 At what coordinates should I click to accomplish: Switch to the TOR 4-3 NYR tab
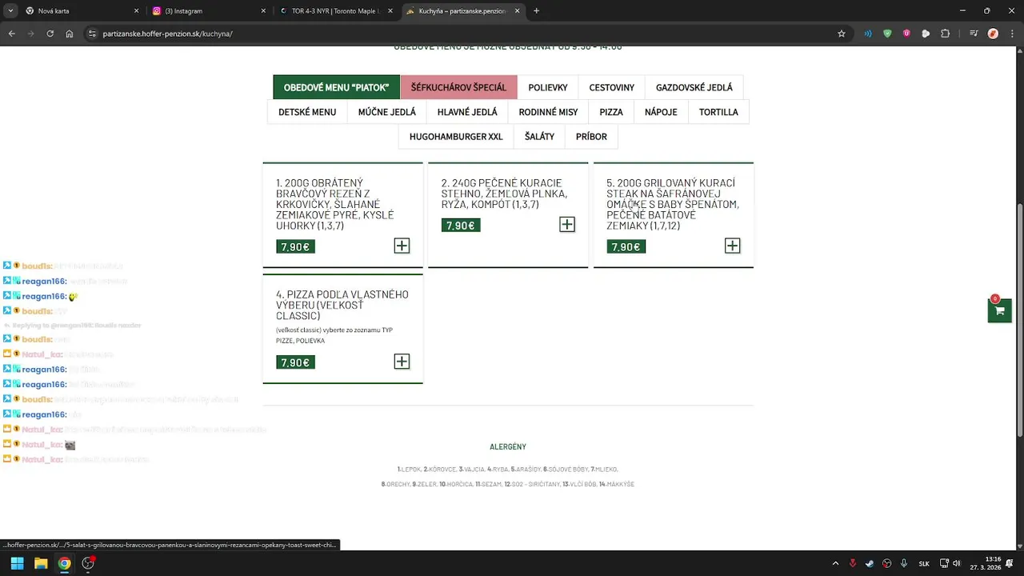(336, 11)
